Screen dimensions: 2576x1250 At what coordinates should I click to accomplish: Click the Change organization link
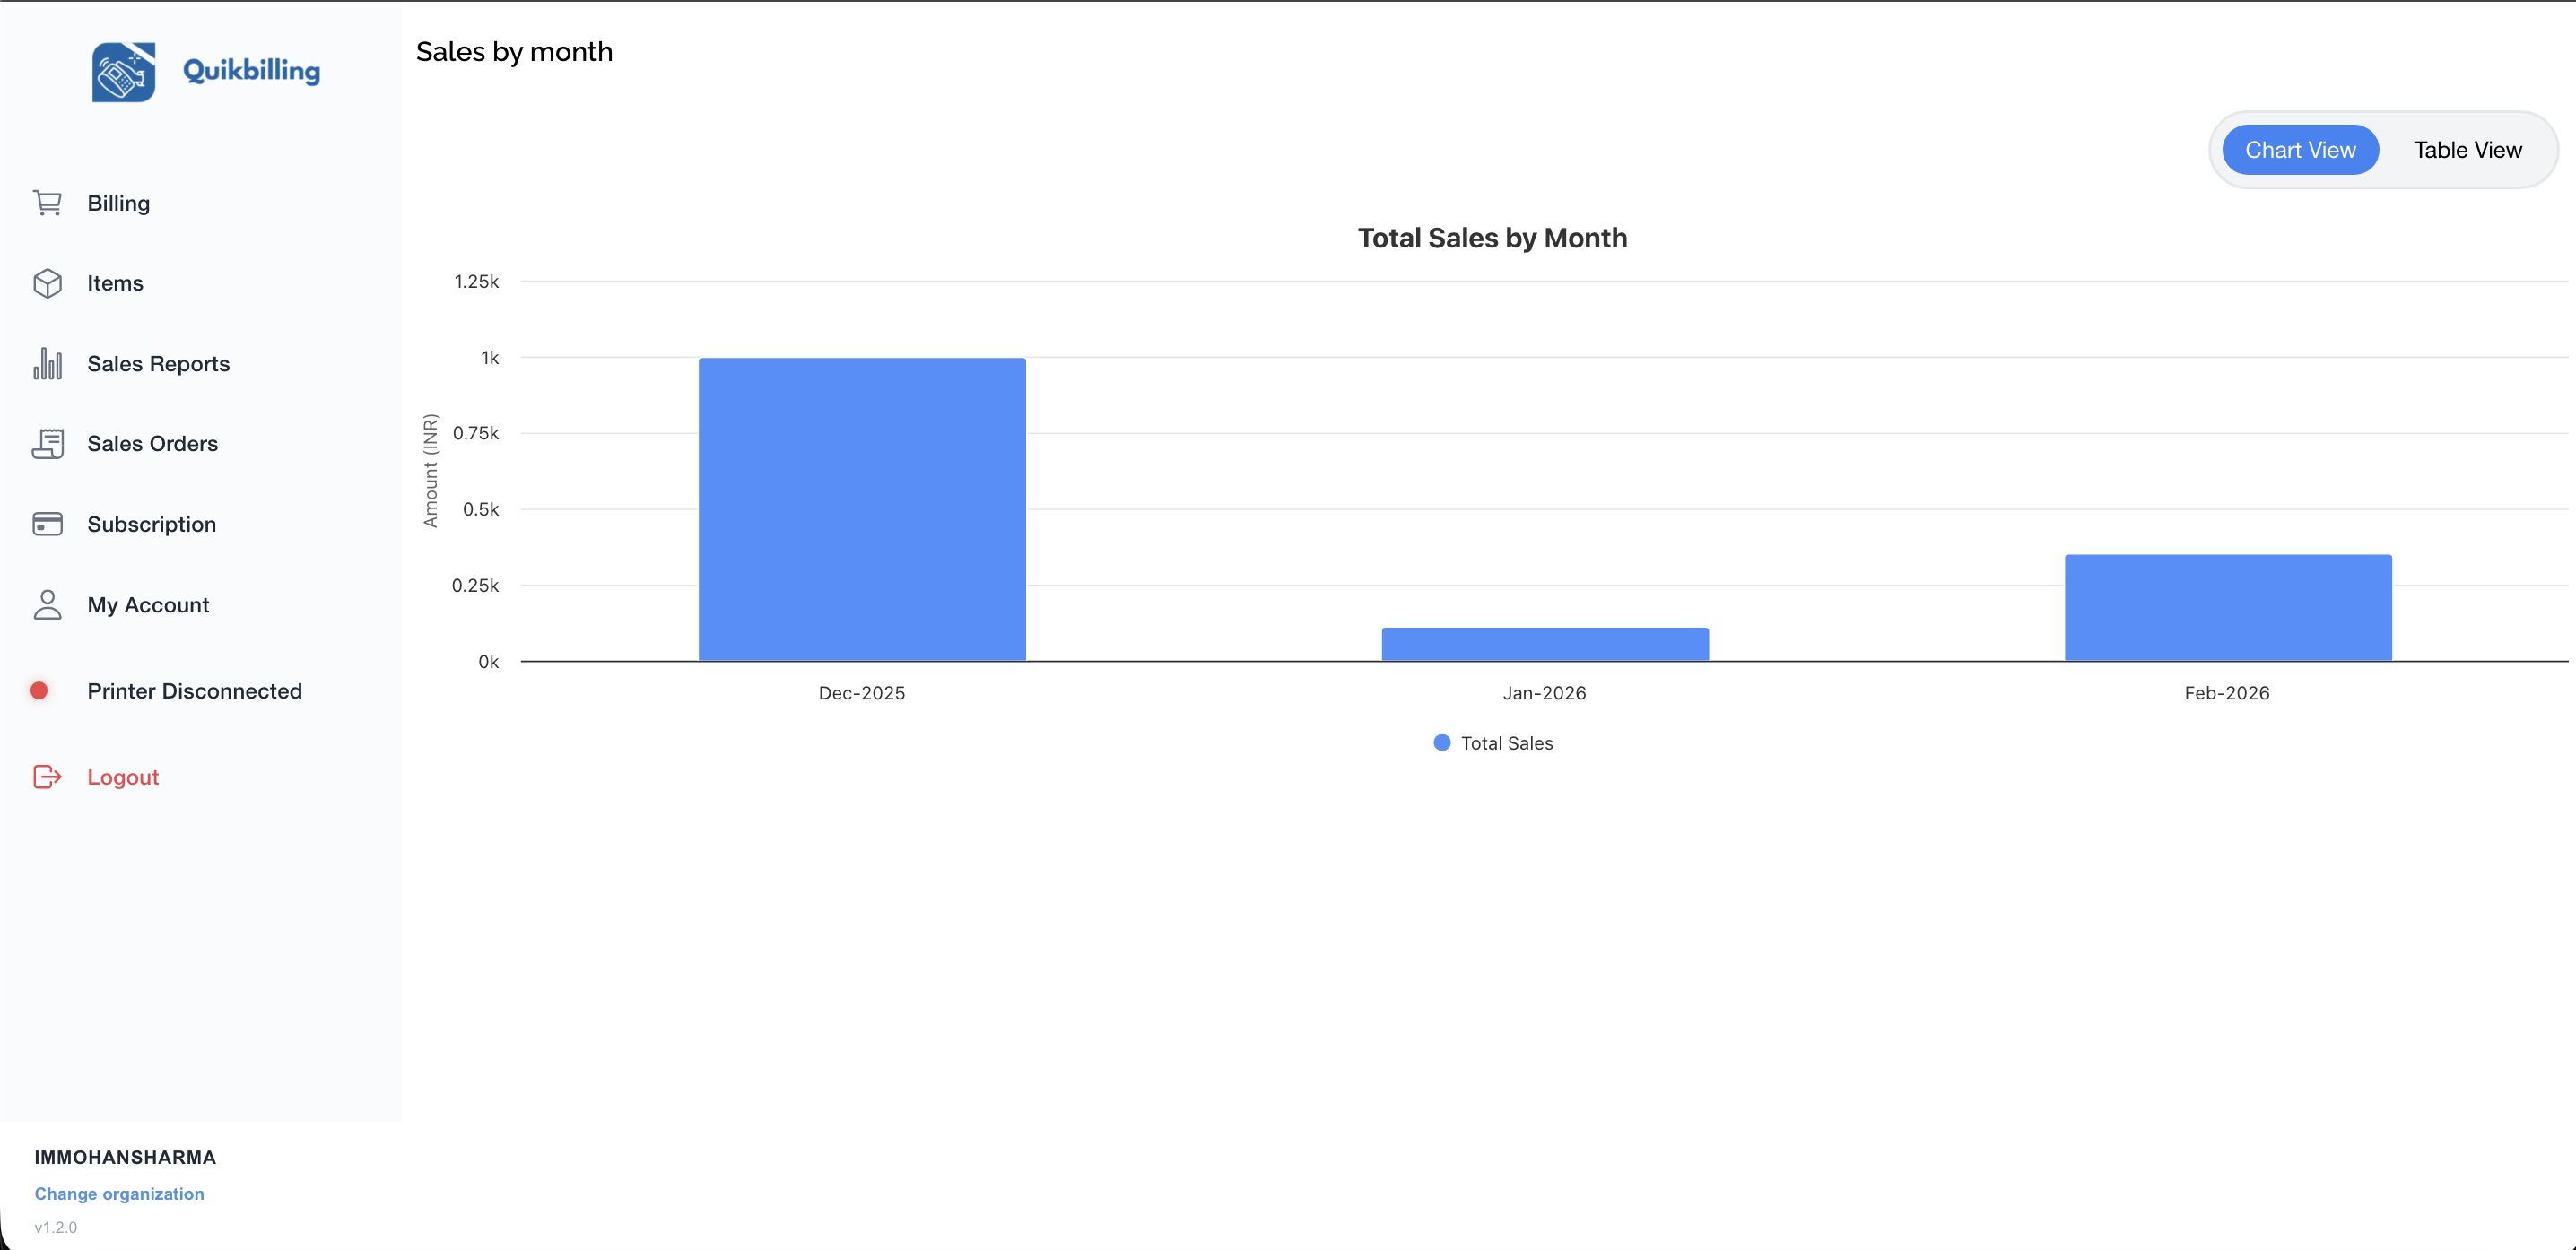[x=119, y=1193]
